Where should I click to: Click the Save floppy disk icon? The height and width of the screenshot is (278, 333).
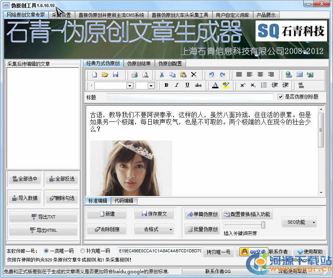pyautogui.click(x=115, y=75)
